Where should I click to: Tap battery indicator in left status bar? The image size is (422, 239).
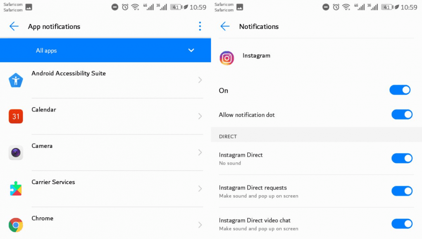[x=176, y=7]
